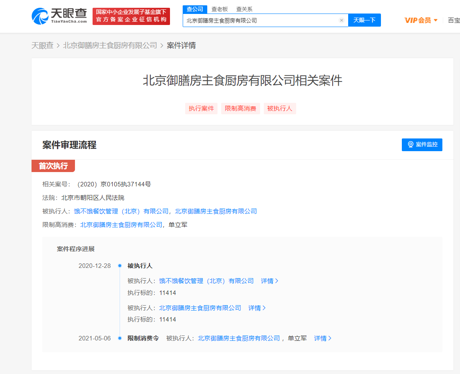
Task: Switch to the 查老板 tab
Action: [220, 9]
